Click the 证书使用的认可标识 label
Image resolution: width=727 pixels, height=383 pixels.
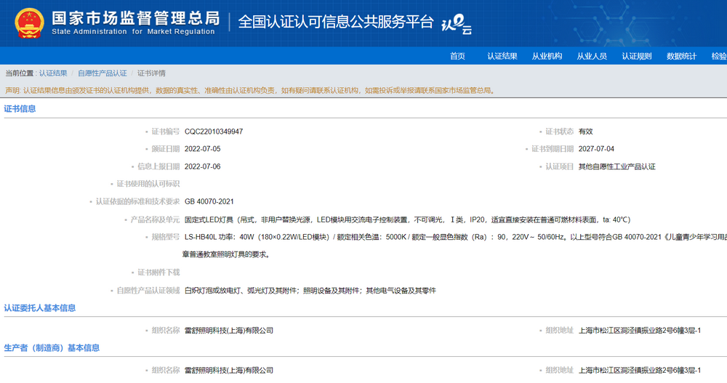point(148,184)
